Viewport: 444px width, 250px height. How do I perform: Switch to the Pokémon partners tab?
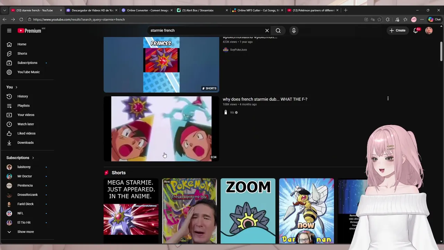click(x=313, y=10)
